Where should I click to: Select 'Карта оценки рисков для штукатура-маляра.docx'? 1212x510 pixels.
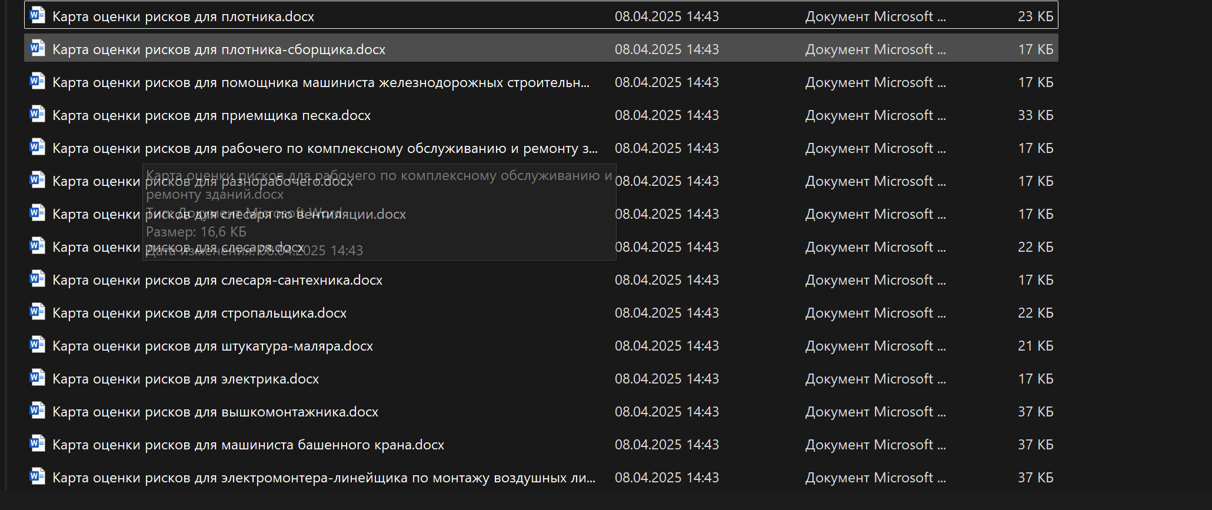point(212,346)
